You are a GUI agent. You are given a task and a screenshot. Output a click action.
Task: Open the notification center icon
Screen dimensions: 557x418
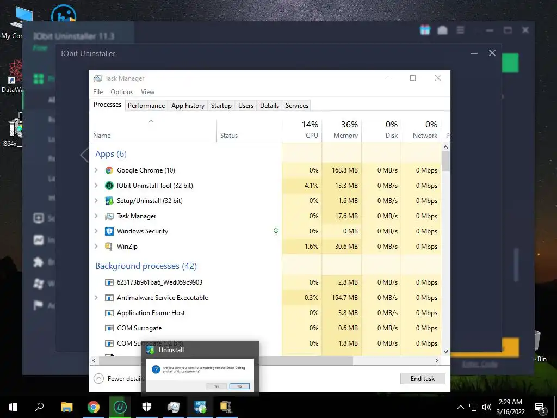pos(540,407)
